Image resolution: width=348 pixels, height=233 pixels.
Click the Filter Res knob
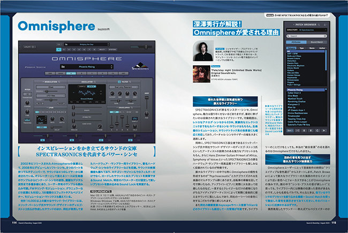click(119, 94)
